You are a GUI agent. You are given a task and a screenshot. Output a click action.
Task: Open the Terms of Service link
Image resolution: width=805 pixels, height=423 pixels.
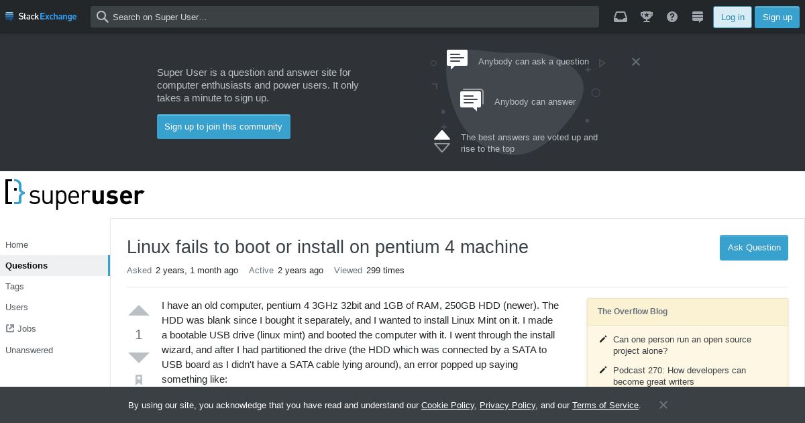click(x=605, y=406)
